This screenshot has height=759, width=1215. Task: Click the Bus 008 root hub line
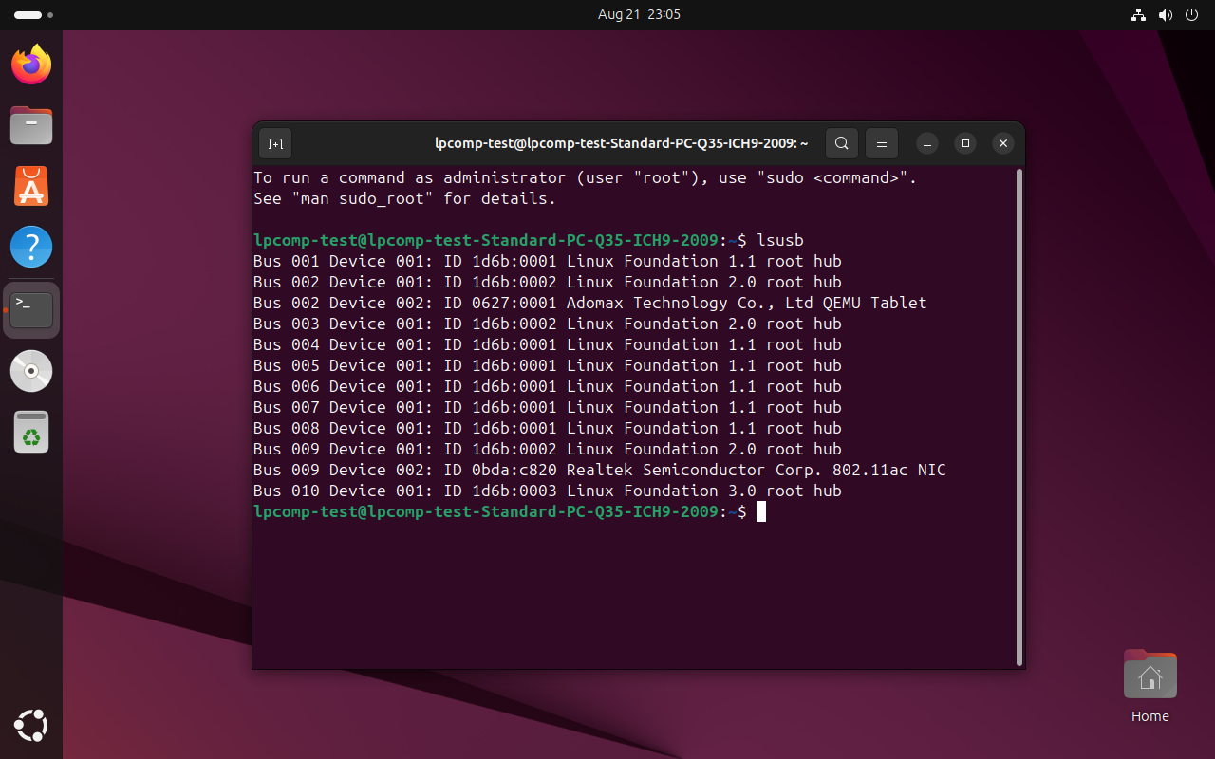548,428
